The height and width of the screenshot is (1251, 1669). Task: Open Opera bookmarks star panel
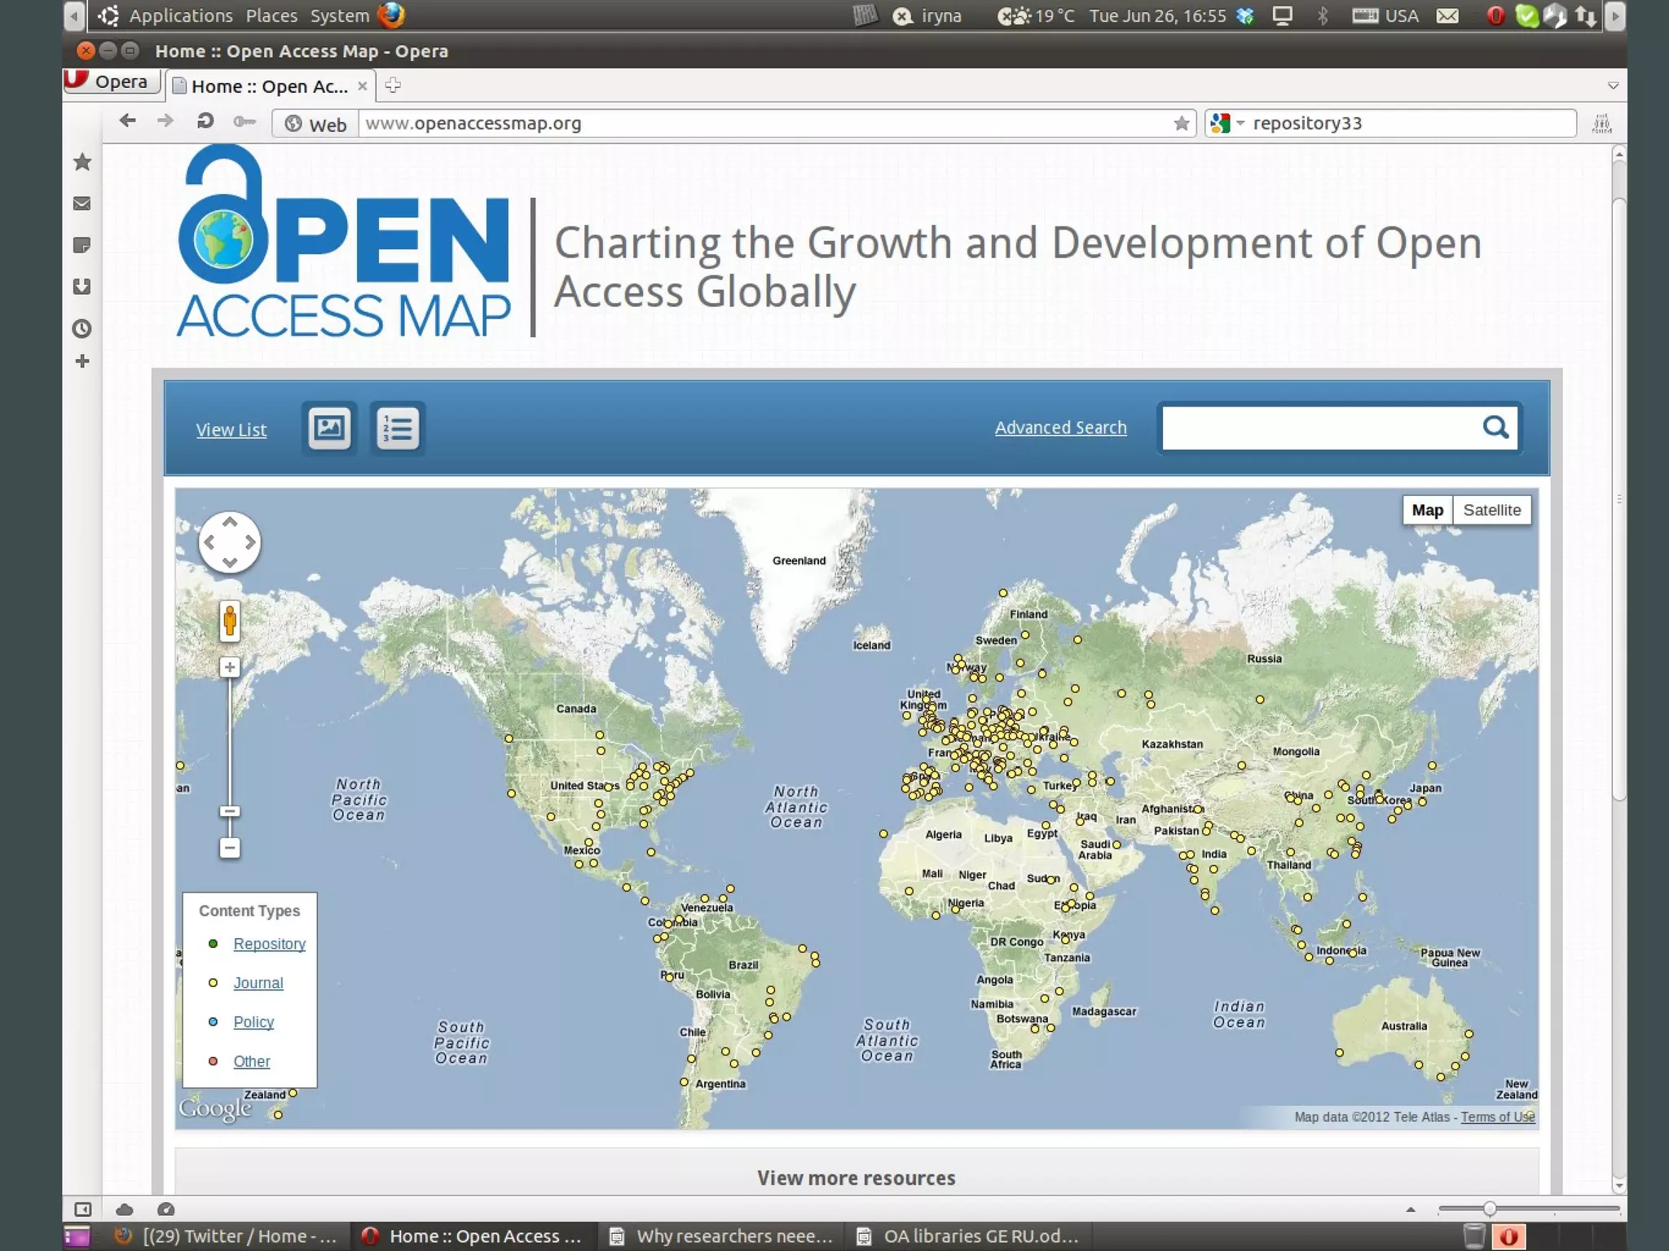coord(82,162)
